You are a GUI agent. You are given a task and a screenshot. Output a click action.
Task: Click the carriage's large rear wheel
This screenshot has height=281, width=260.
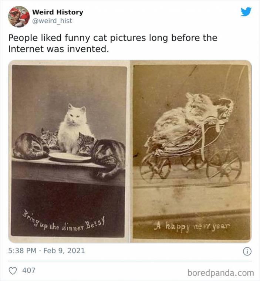pyautogui.click(x=224, y=168)
